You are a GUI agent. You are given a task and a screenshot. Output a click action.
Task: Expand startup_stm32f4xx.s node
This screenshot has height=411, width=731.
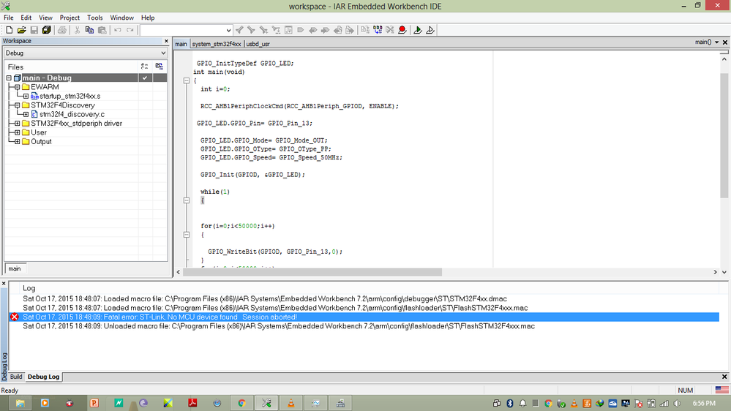pos(26,96)
